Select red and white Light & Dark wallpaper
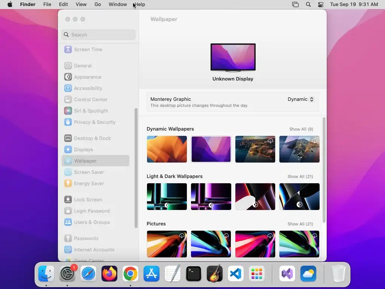This screenshot has width=385, height=289. [x=255, y=196]
